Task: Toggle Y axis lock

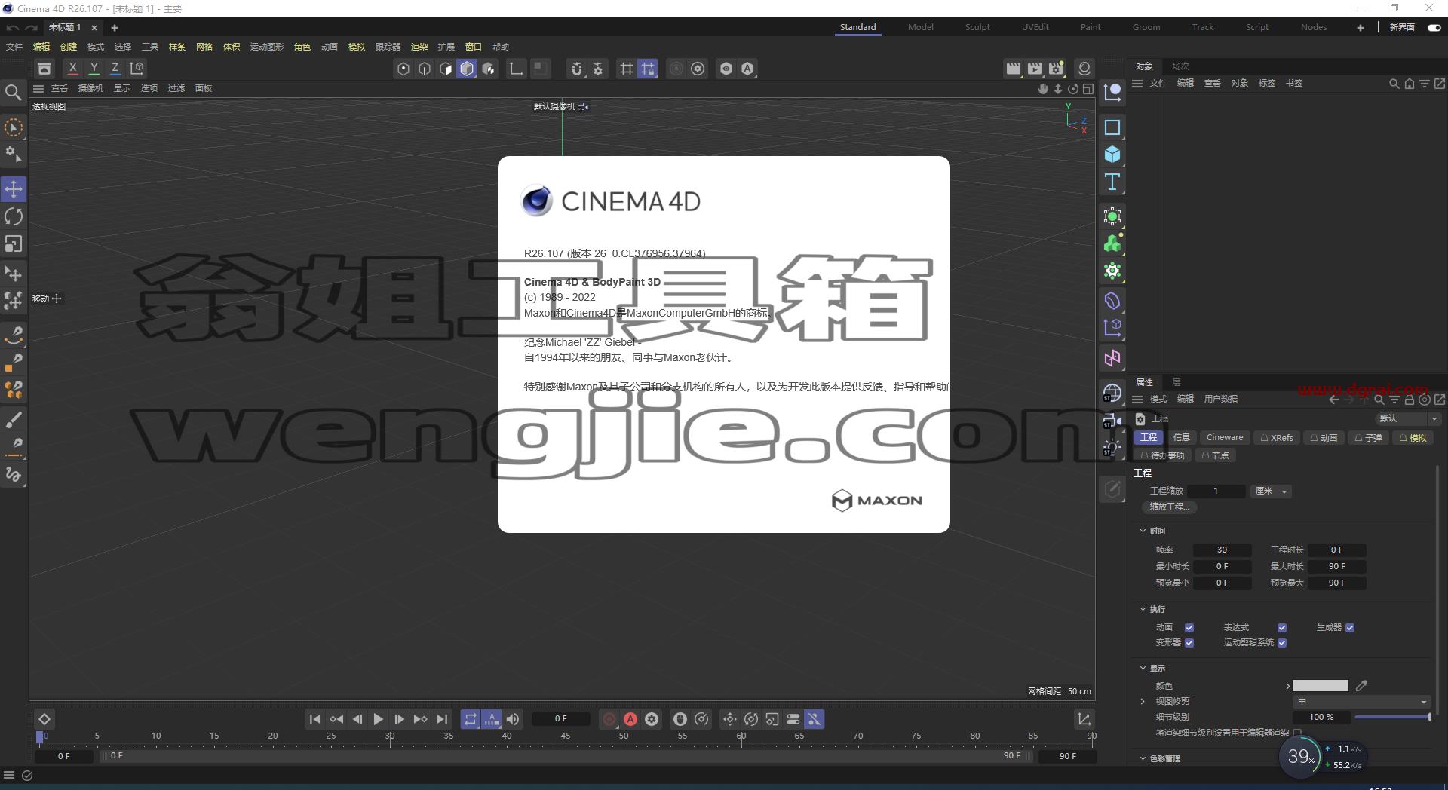Action: click(94, 68)
